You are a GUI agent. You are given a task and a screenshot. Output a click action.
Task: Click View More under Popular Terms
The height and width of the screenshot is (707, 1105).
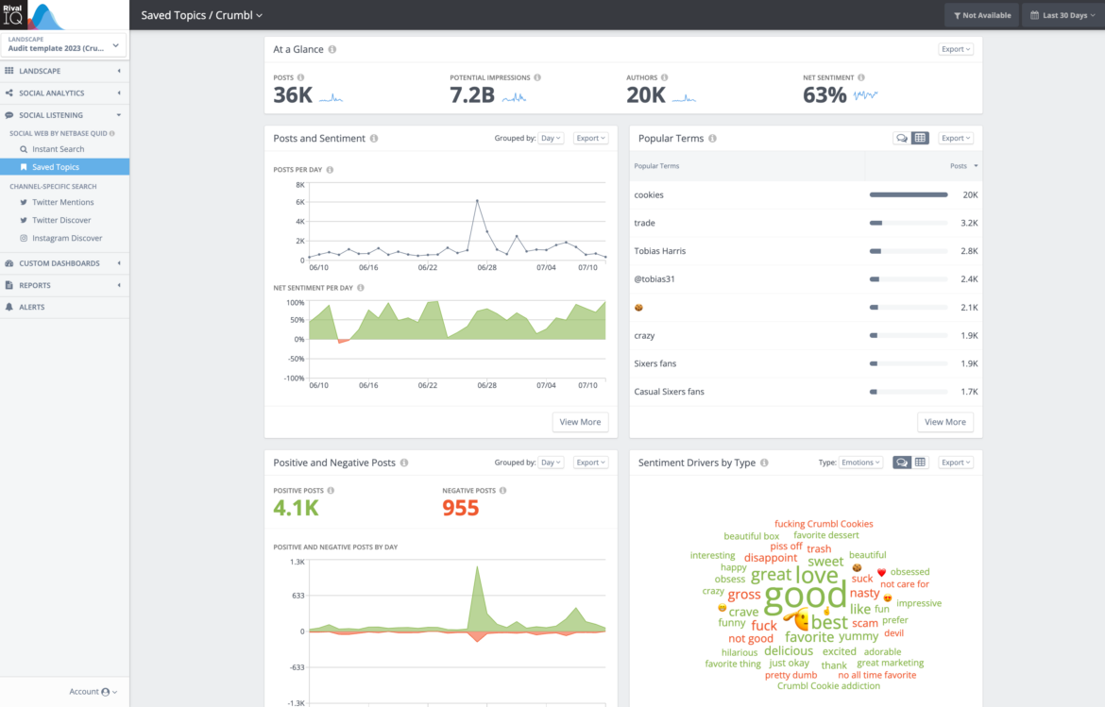pyautogui.click(x=944, y=422)
